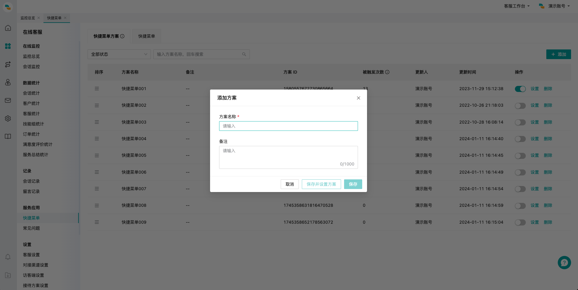Viewport: 578px width, 290px height.
Task: Close the 添加方案 dialog with X
Action: click(x=359, y=98)
